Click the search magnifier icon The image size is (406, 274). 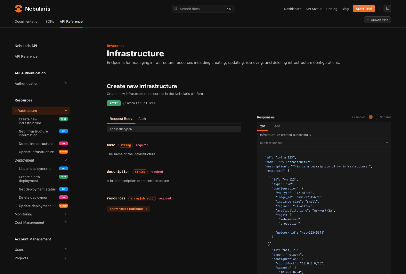(x=176, y=9)
